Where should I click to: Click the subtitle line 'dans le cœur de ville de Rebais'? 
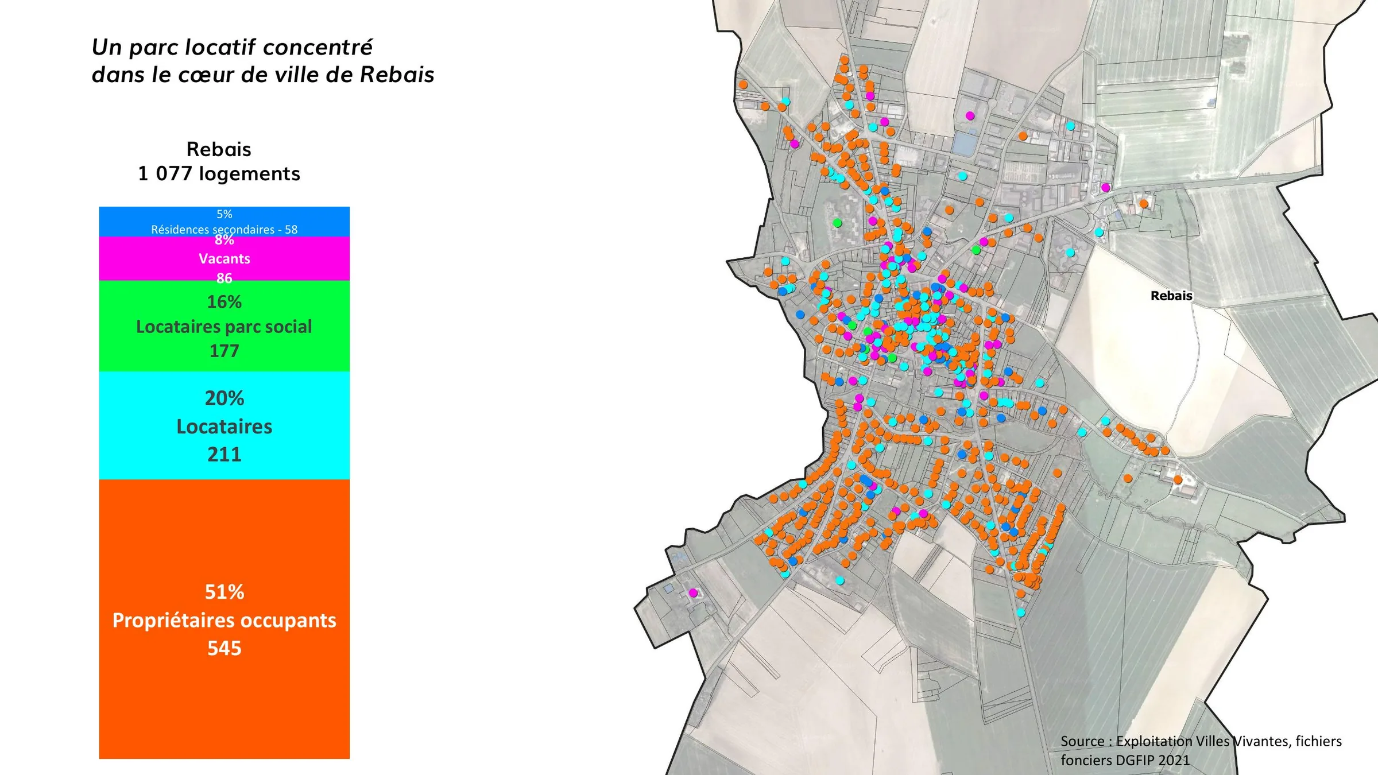(x=263, y=75)
